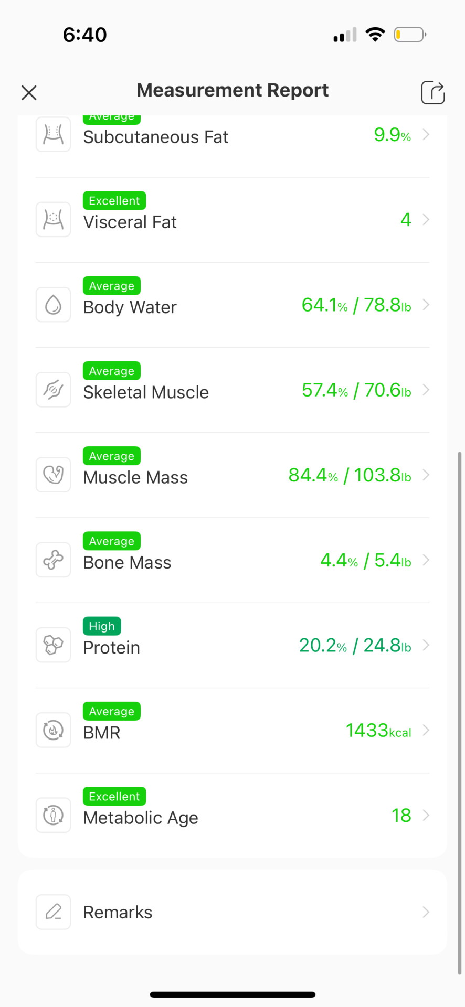Tap the Metabolic Age label
The height and width of the screenshot is (1007, 465).
tap(141, 818)
